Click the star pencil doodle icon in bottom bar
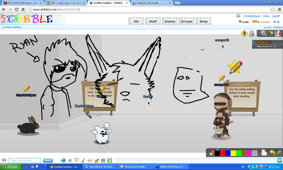 click(x=96, y=160)
